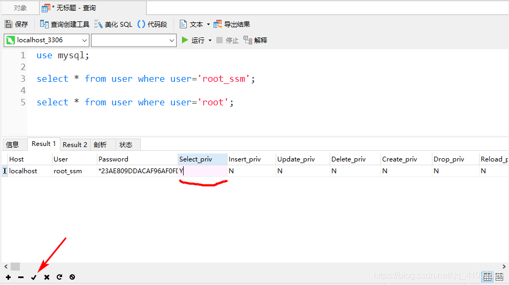Select the Drop_priv N cell
The image size is (509, 285).
pos(456,171)
